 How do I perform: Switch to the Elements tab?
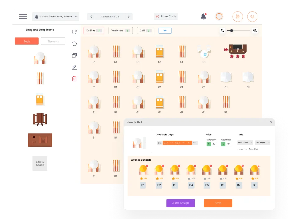[53, 41]
